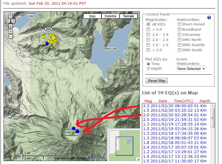Pan the map right with the arrow
This screenshot has width=222, height=164.
point(13,21)
